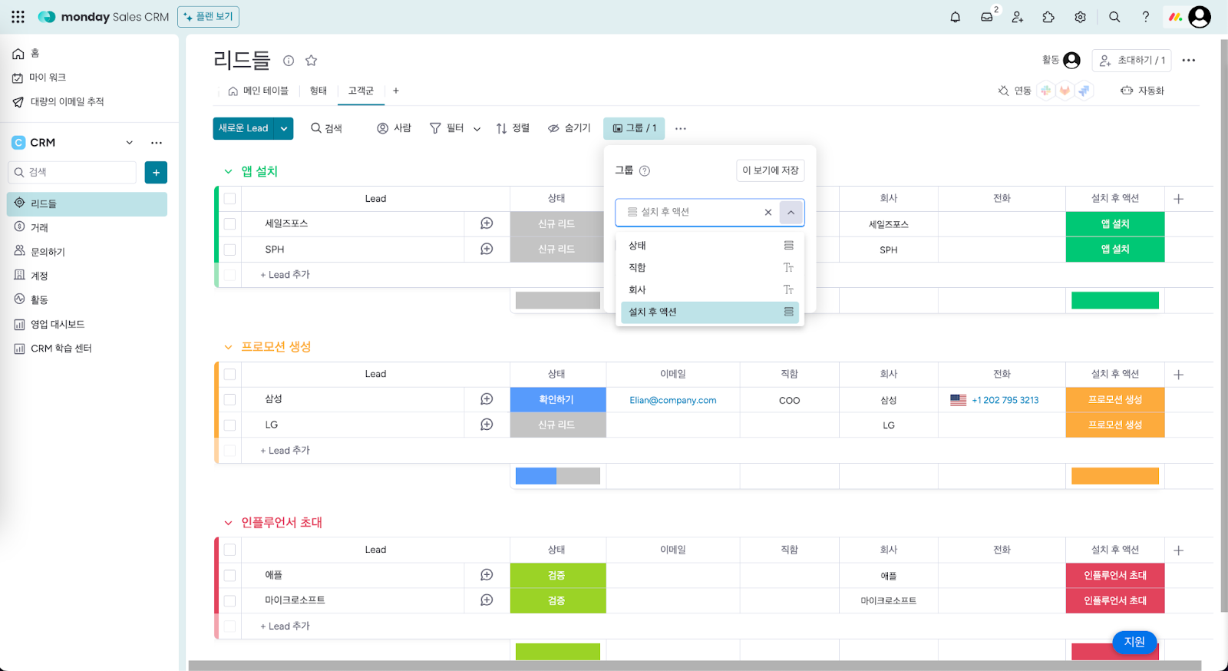Click the blue plus button in sidebar
The image size is (1228, 671).
(156, 173)
